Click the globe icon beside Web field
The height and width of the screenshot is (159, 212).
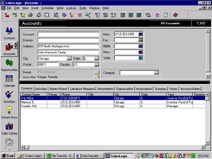pyautogui.click(x=140, y=58)
